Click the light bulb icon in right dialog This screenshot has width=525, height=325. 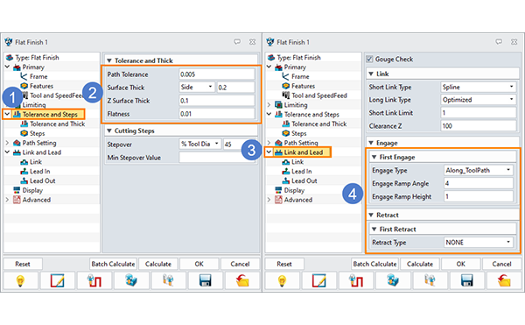[x=283, y=281]
